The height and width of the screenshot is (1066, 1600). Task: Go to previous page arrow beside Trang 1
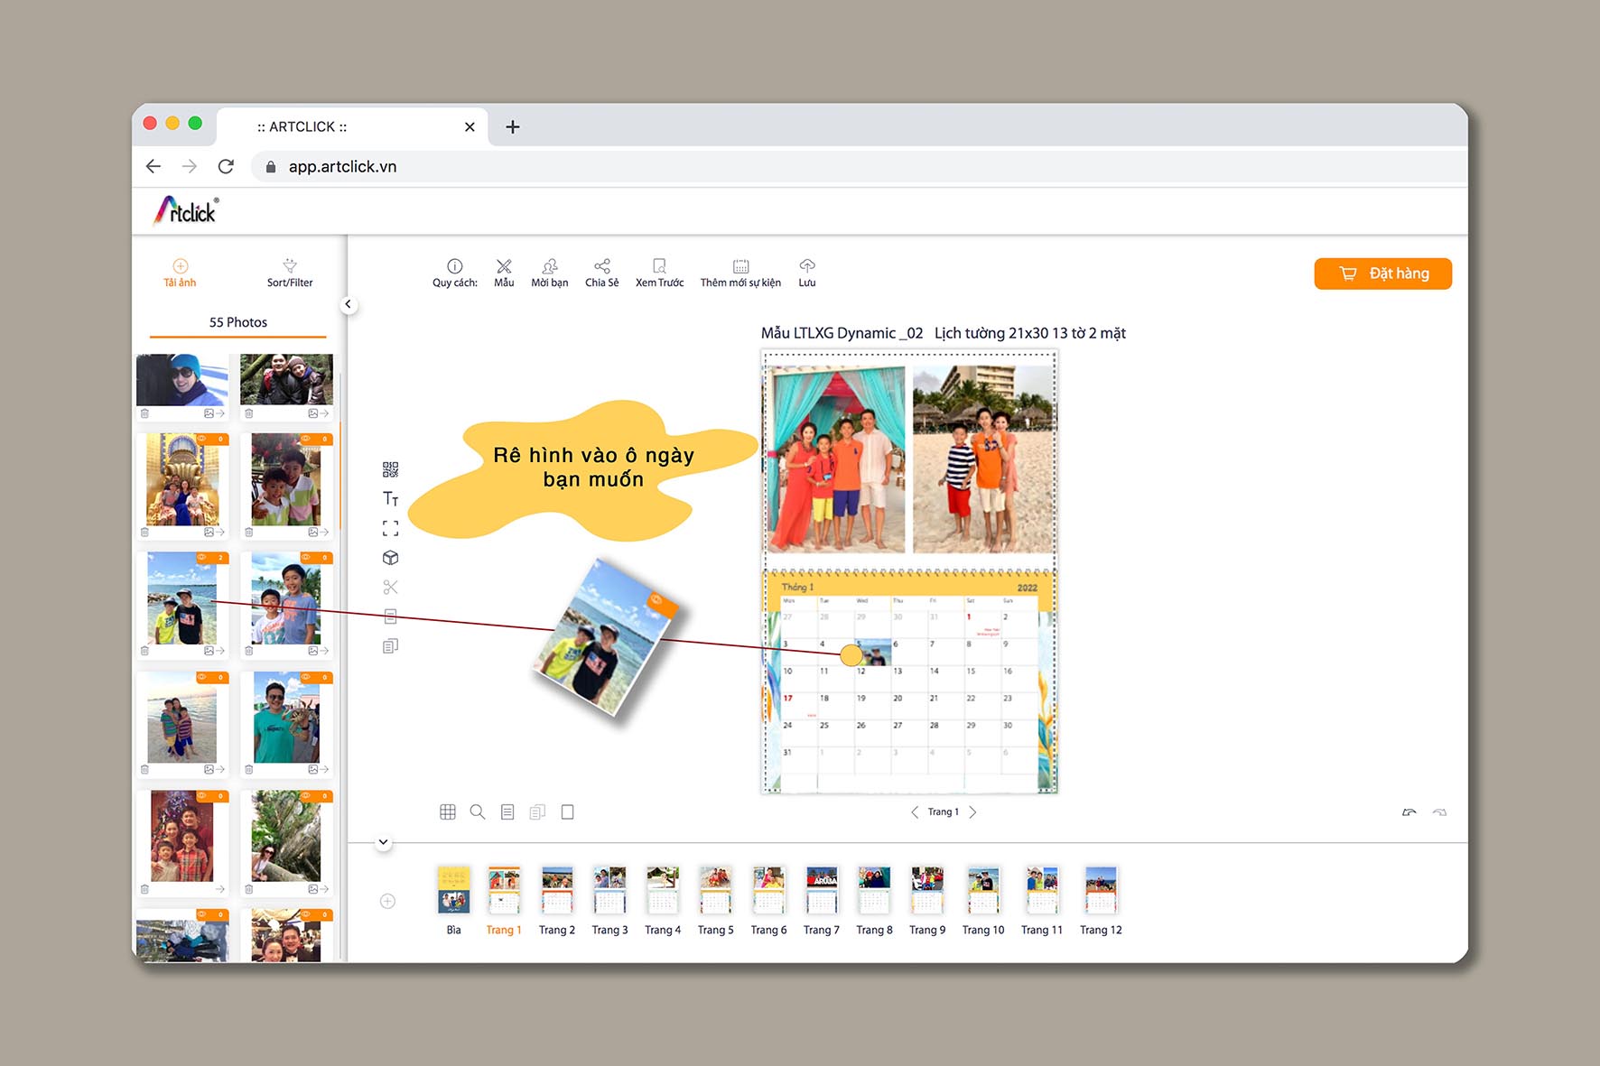915,811
